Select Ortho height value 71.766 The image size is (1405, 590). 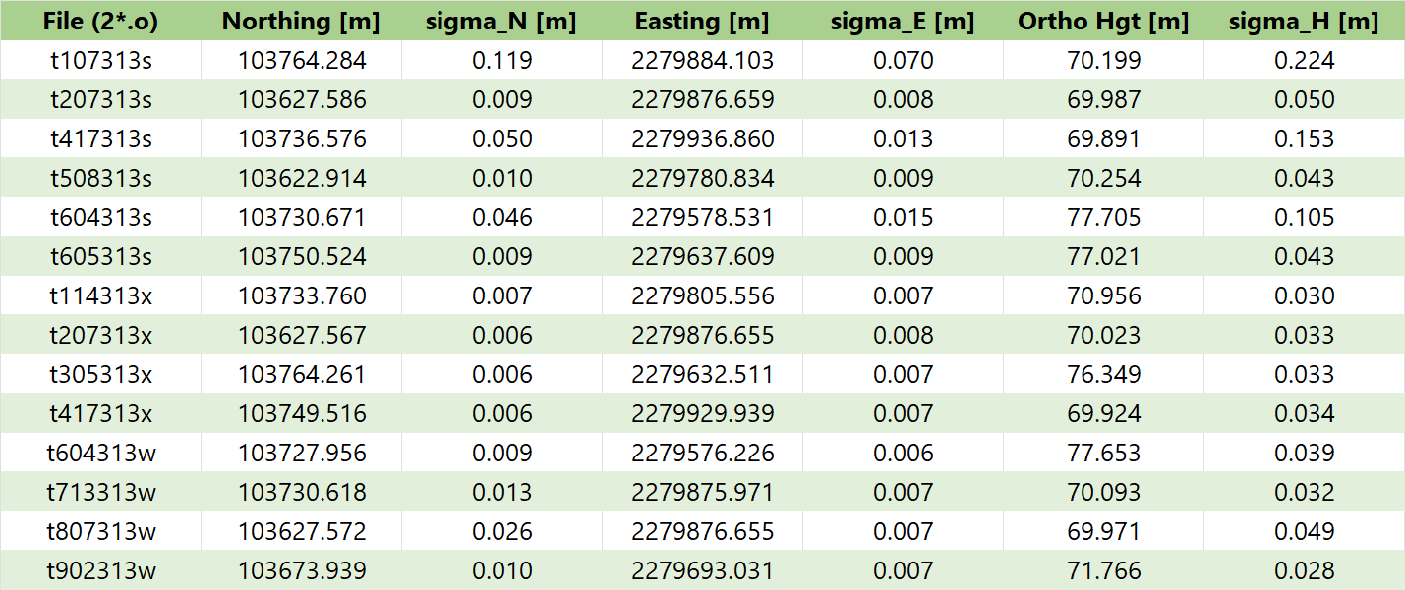click(1103, 571)
